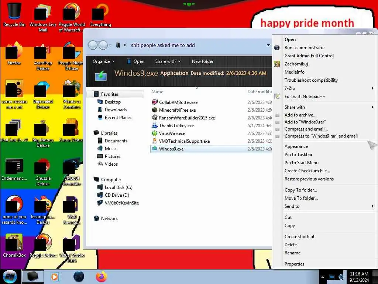Select Local Disk (C:)
The width and height of the screenshot is (378, 284).
pyautogui.click(x=118, y=187)
